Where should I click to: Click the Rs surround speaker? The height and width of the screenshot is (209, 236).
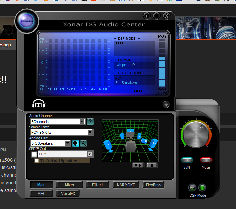pos(153,144)
